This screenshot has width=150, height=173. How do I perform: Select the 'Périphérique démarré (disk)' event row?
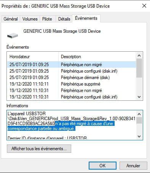pos(72,78)
